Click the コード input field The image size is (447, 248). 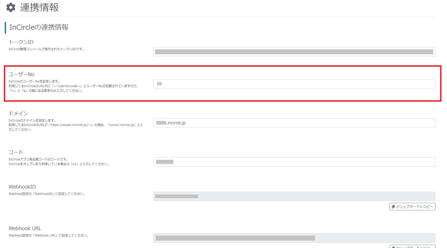pyautogui.click(x=294, y=162)
